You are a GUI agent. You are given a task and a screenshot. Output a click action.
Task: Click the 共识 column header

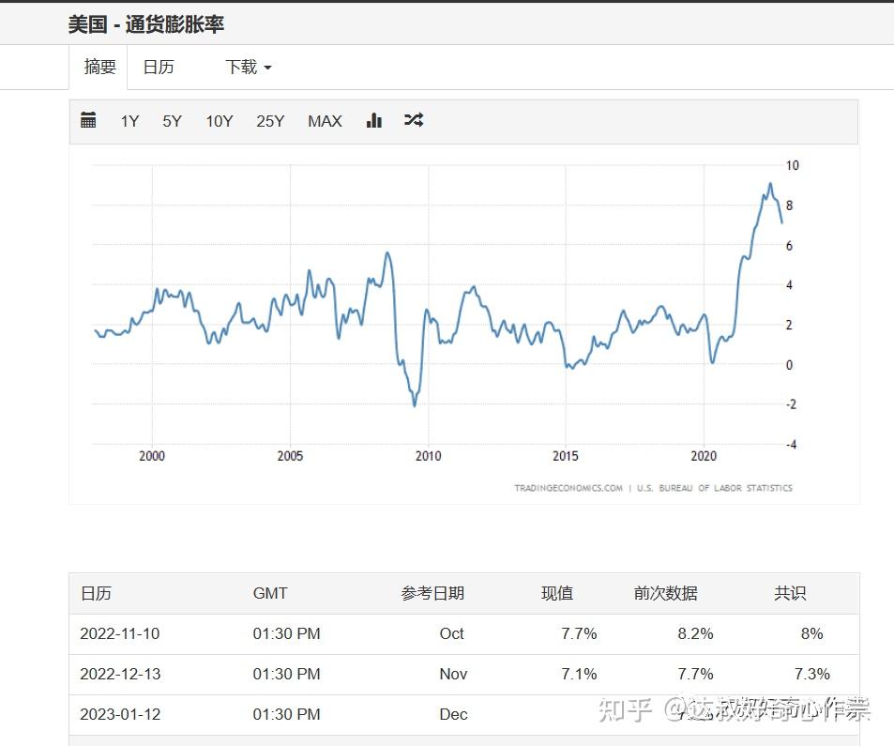point(790,593)
